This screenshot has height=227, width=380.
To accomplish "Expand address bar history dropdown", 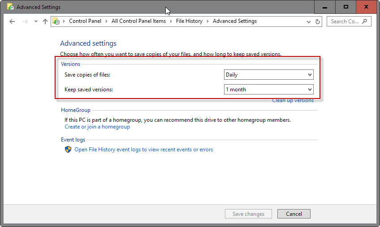I will click(x=308, y=22).
